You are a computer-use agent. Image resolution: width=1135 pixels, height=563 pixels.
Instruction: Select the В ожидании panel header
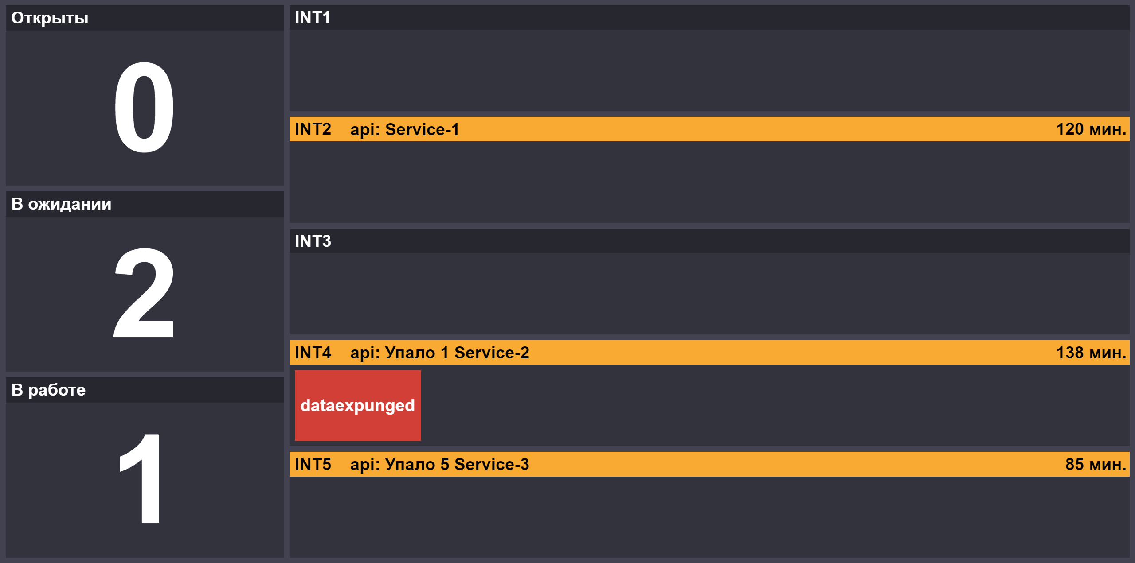61,204
